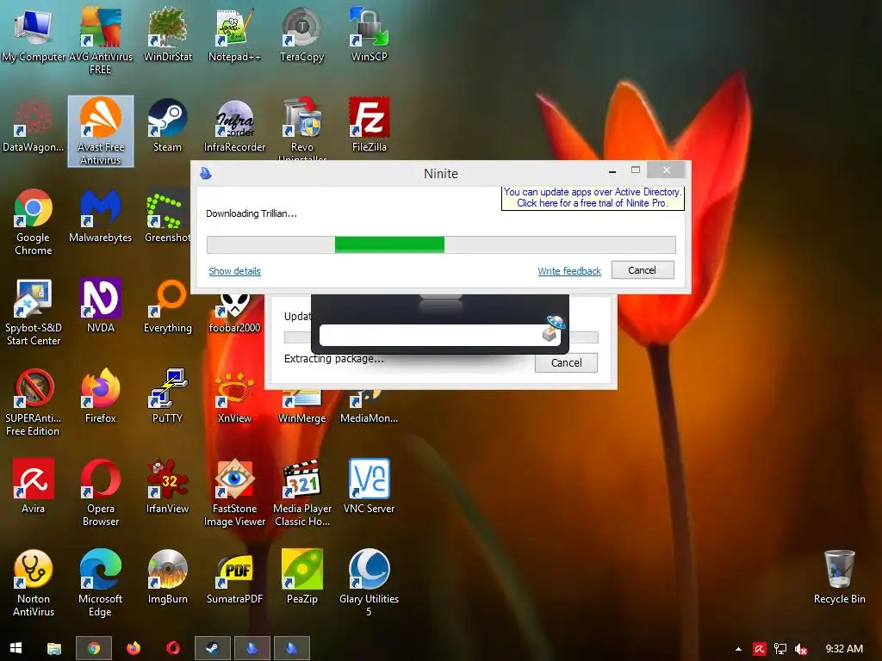
Task: Click the muted volume tray icon
Action: tap(801, 649)
